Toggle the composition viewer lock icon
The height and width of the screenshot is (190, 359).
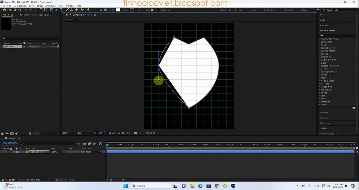pos(70,15)
